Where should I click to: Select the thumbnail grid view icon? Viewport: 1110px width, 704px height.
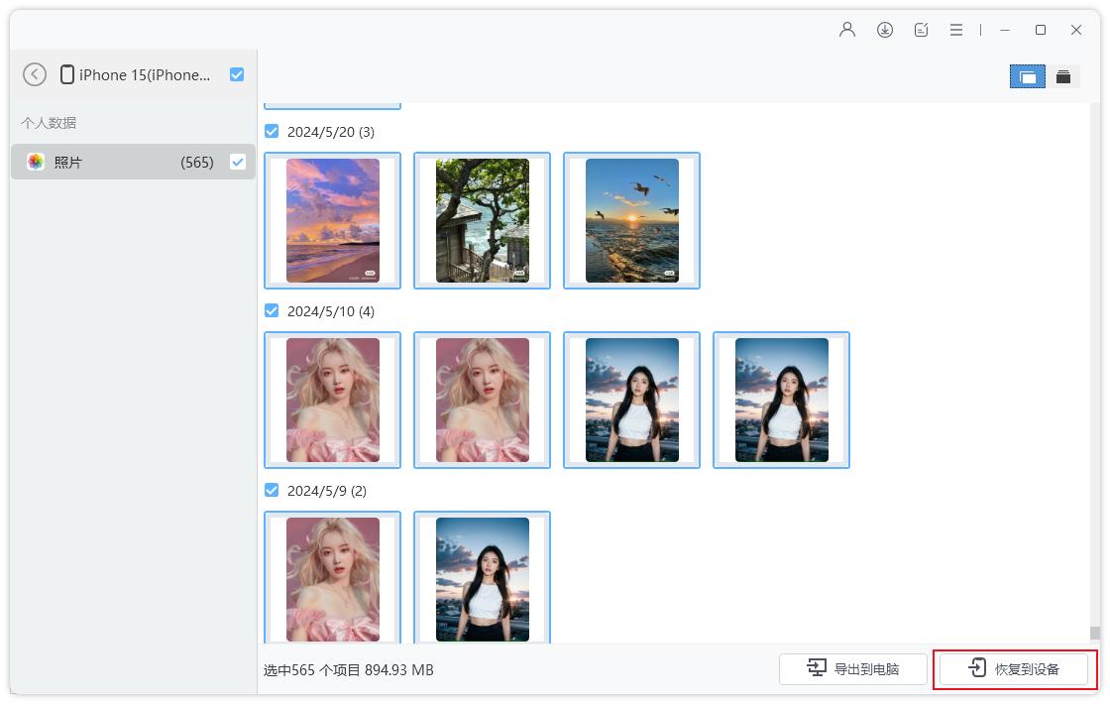click(x=1027, y=75)
